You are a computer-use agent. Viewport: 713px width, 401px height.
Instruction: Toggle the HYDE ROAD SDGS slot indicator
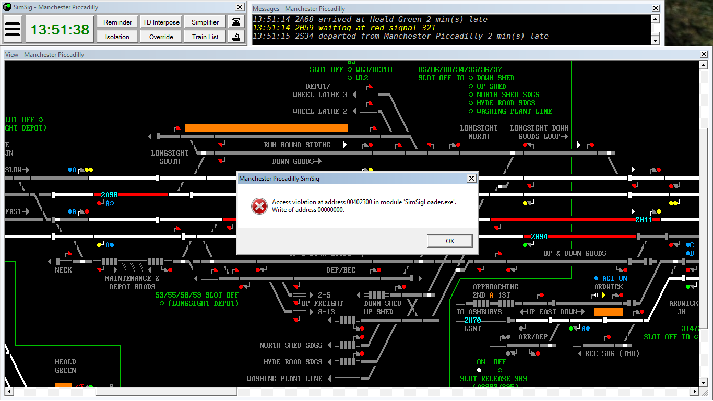[x=471, y=103]
